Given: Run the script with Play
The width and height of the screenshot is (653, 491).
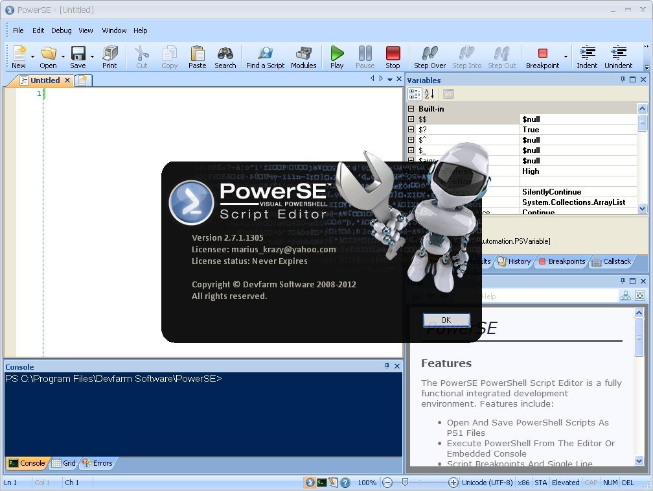Looking at the screenshot, I should (x=337, y=57).
